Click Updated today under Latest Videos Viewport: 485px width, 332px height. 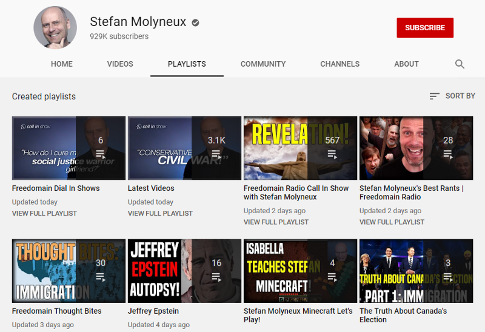150,202
